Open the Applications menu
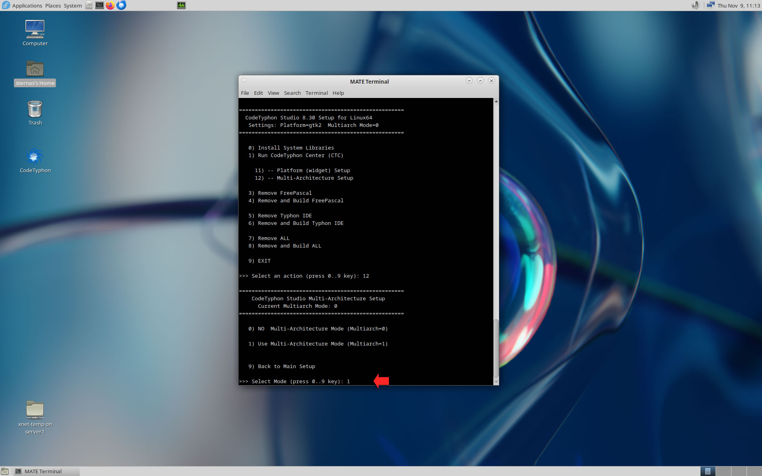The image size is (762, 476). (x=27, y=6)
